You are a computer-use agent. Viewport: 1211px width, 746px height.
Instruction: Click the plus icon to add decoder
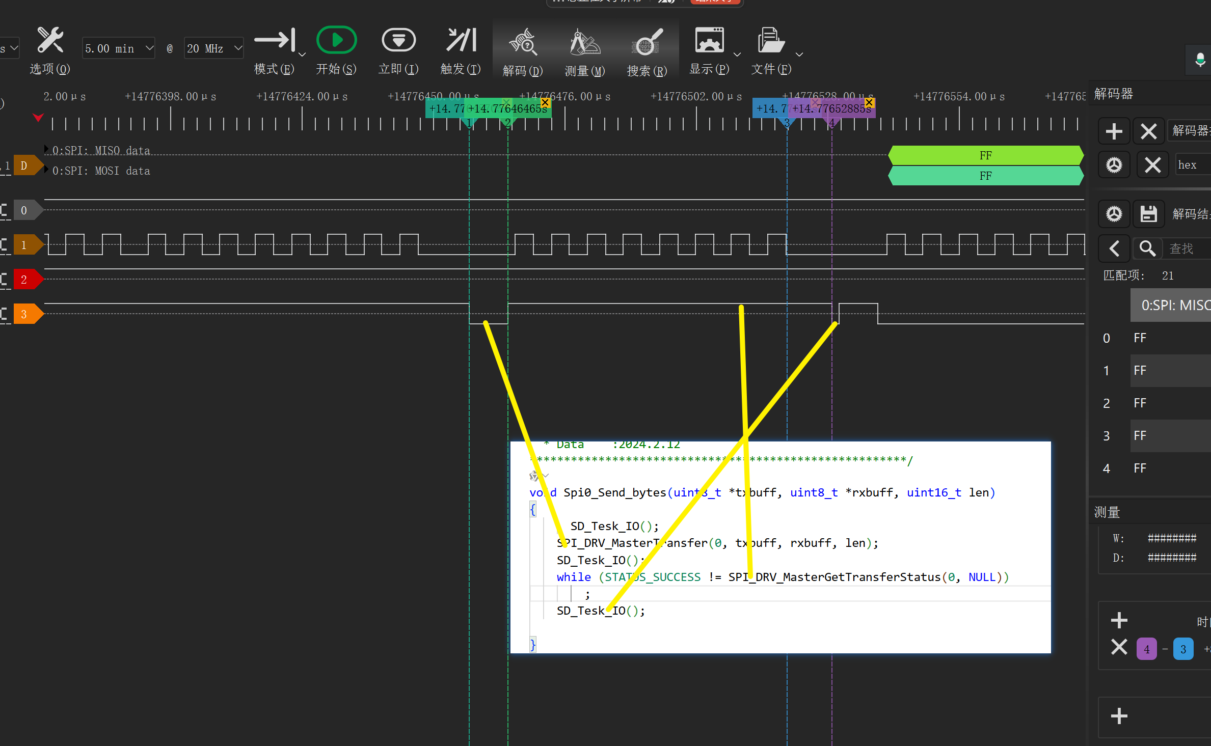(x=1114, y=131)
